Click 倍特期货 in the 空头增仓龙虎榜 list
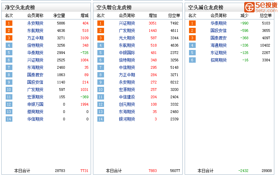Viewport: 280px width, 179px height. (127, 60)
